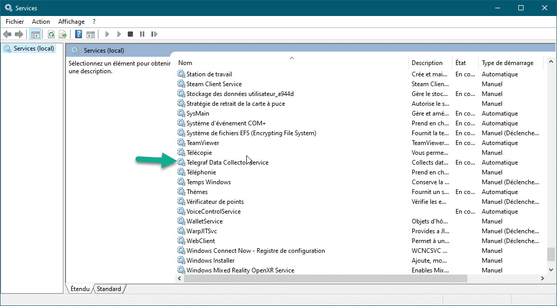Click the Stop service icon

[x=131, y=34]
